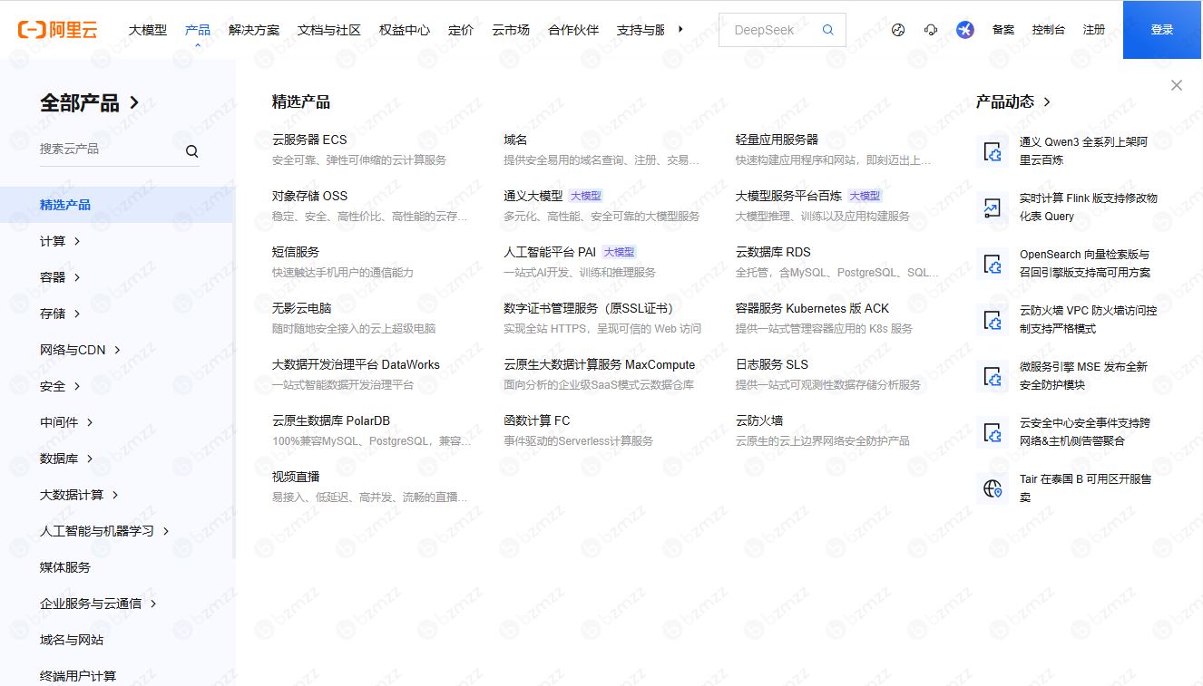This screenshot has width=1203, height=686.
Task: Open 无影云电脑 product link
Action: point(302,308)
